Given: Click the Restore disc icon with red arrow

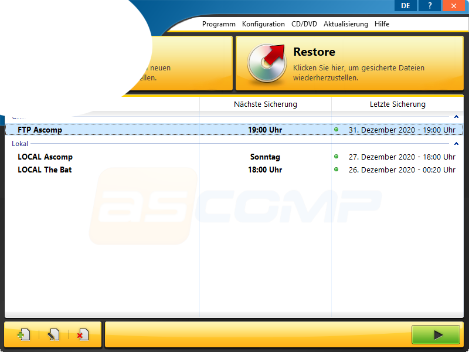Looking at the screenshot, I should coord(266,63).
